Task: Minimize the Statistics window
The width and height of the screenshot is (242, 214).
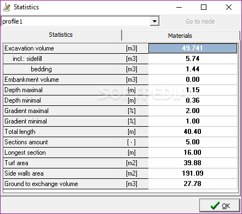Action: 179,7
